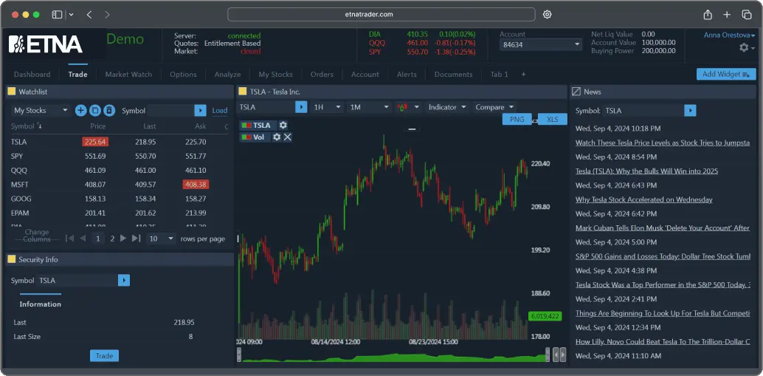Toggle Vol series color legend
Image resolution: width=763 pixels, height=376 pixels.
click(246, 137)
